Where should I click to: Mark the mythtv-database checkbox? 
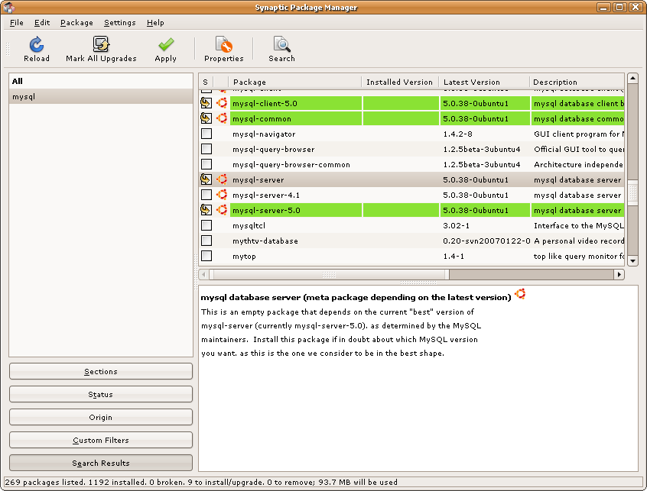coord(206,240)
